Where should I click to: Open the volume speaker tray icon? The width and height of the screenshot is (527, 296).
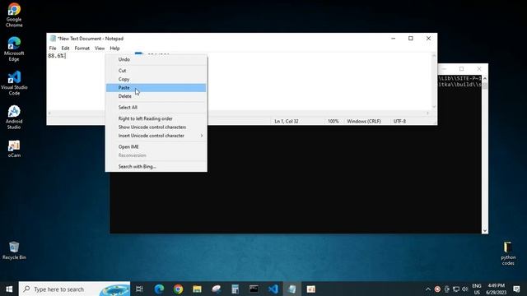point(465,289)
